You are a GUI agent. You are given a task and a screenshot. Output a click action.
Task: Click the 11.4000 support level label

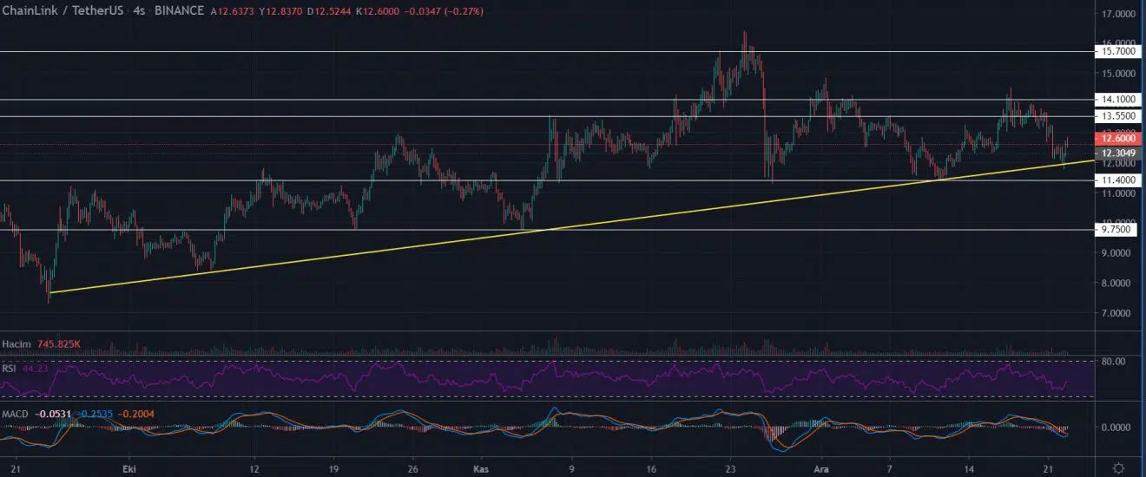[x=1116, y=180]
